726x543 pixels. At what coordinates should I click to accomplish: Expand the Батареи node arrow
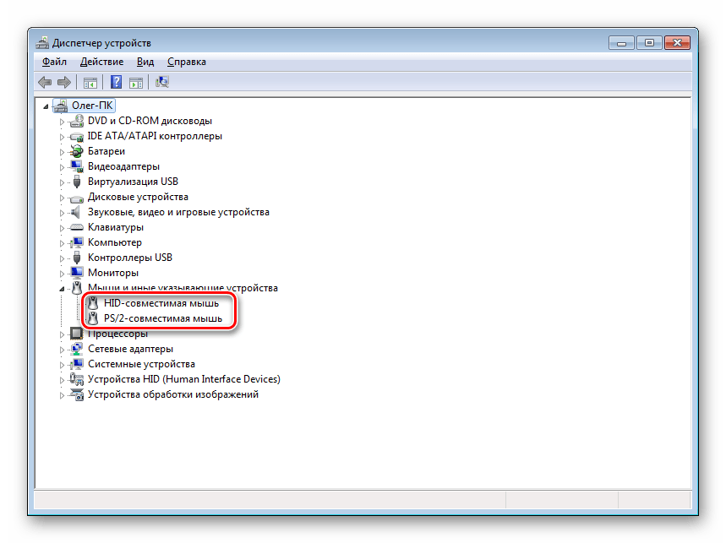62,152
